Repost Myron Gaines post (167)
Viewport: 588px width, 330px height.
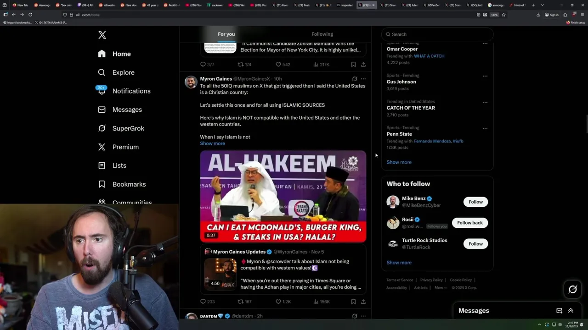[x=244, y=302]
